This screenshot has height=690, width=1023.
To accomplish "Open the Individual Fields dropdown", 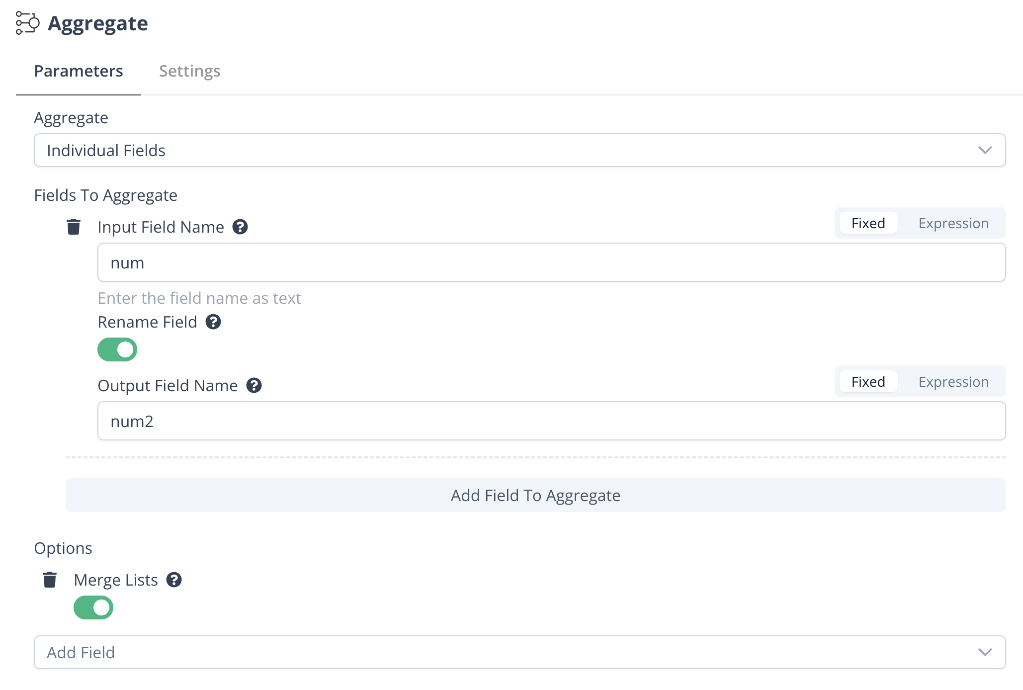I will (x=519, y=150).
